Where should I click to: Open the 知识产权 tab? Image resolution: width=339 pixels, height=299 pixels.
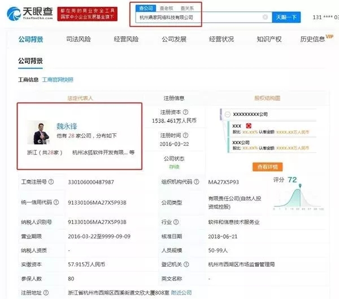(269, 39)
